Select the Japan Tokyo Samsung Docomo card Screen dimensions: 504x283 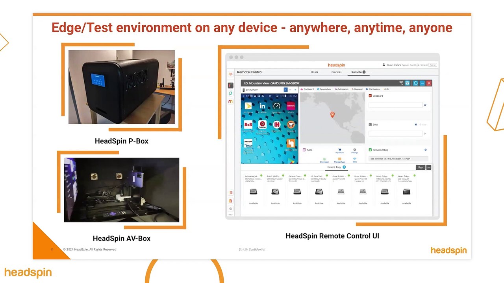[x=385, y=190]
